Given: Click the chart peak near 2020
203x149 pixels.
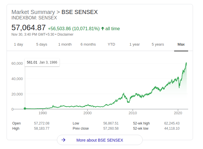Looking at the screenshot, I should coord(186,63).
